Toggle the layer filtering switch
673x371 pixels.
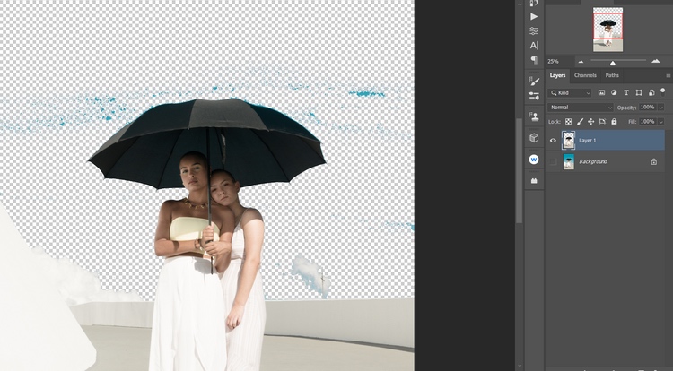tap(663, 91)
